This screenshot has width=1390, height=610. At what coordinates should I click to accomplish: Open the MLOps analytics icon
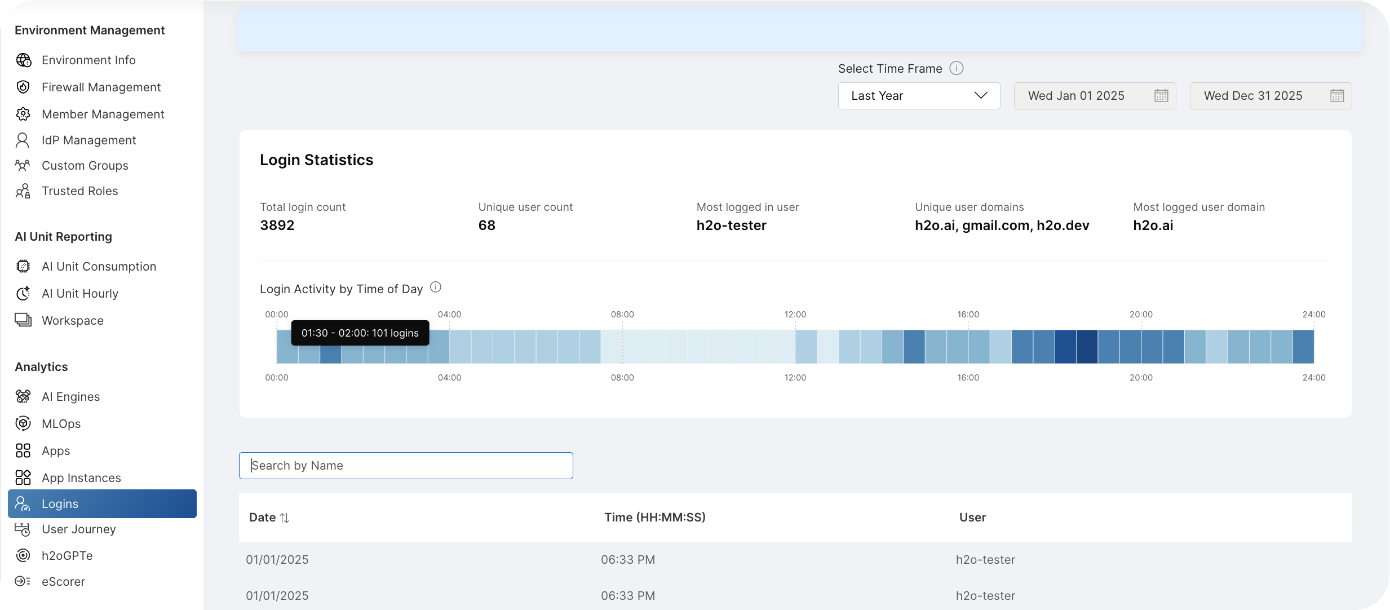(x=23, y=423)
